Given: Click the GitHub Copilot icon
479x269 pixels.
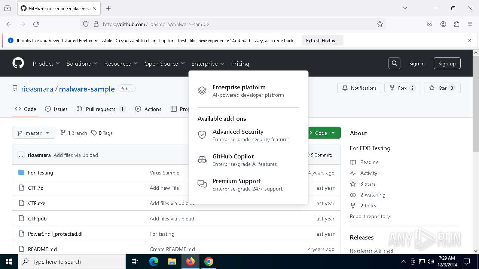Looking at the screenshot, I should 202,160.
